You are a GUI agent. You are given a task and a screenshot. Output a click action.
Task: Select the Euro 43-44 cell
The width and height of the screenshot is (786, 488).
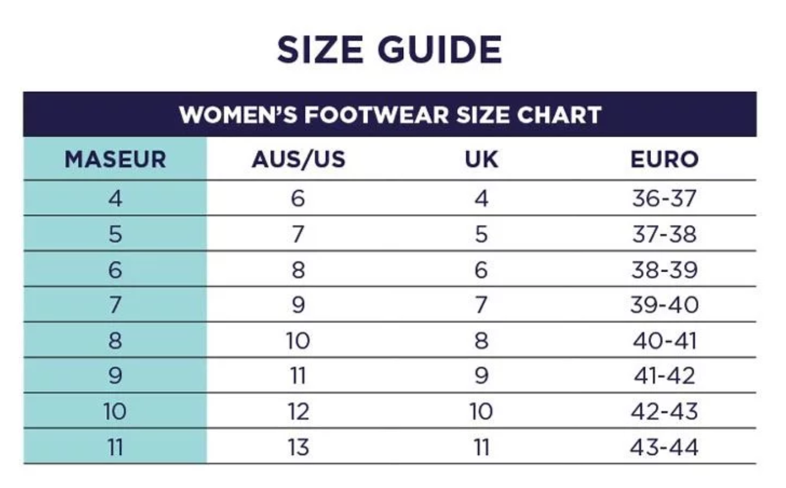tap(664, 447)
